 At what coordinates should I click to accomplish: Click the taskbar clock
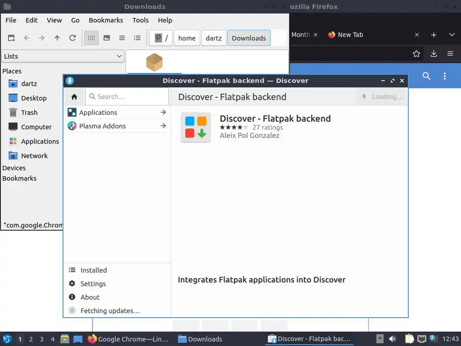coord(450,339)
